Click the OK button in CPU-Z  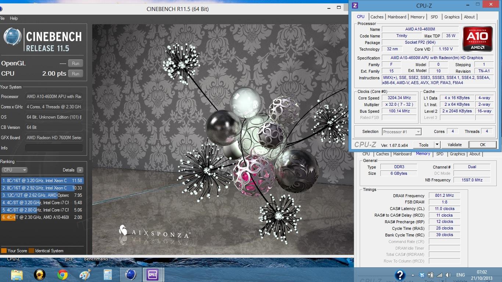click(x=483, y=145)
